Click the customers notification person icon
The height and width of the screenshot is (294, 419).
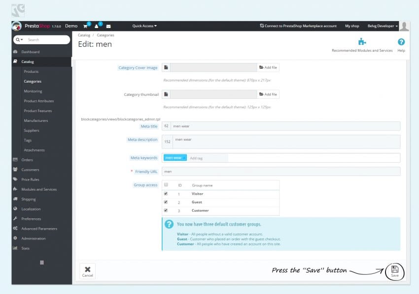[x=97, y=26]
